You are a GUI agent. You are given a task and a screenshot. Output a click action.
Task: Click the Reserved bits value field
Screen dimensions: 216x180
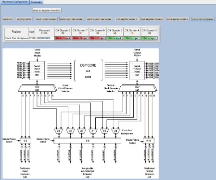(44, 38)
